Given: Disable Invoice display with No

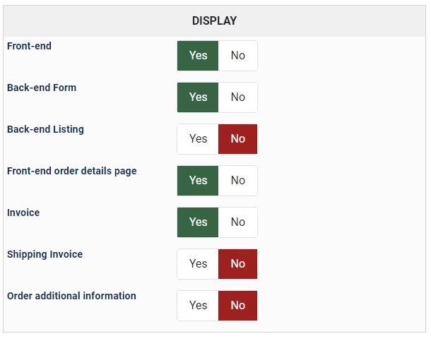Looking at the screenshot, I should tap(238, 222).
